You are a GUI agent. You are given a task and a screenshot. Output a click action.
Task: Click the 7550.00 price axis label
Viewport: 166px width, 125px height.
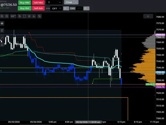point(160,55)
